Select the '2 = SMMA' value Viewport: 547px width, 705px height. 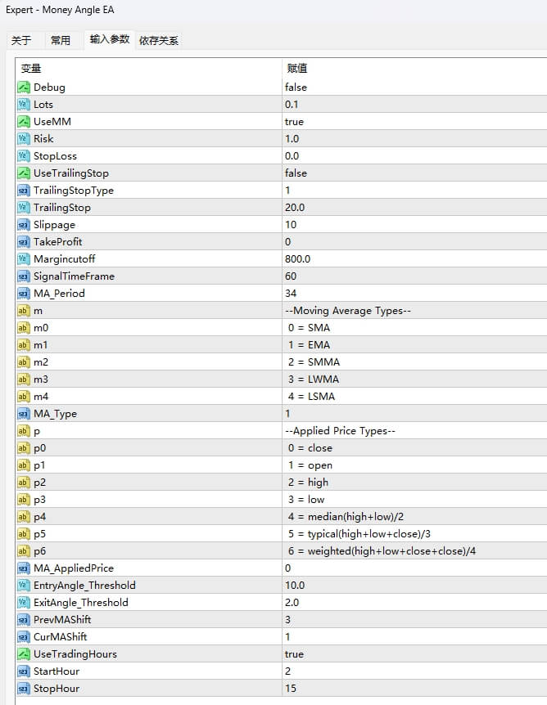(x=314, y=362)
